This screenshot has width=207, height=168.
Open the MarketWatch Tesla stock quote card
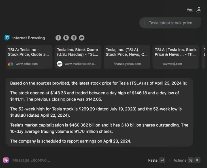click(77, 57)
